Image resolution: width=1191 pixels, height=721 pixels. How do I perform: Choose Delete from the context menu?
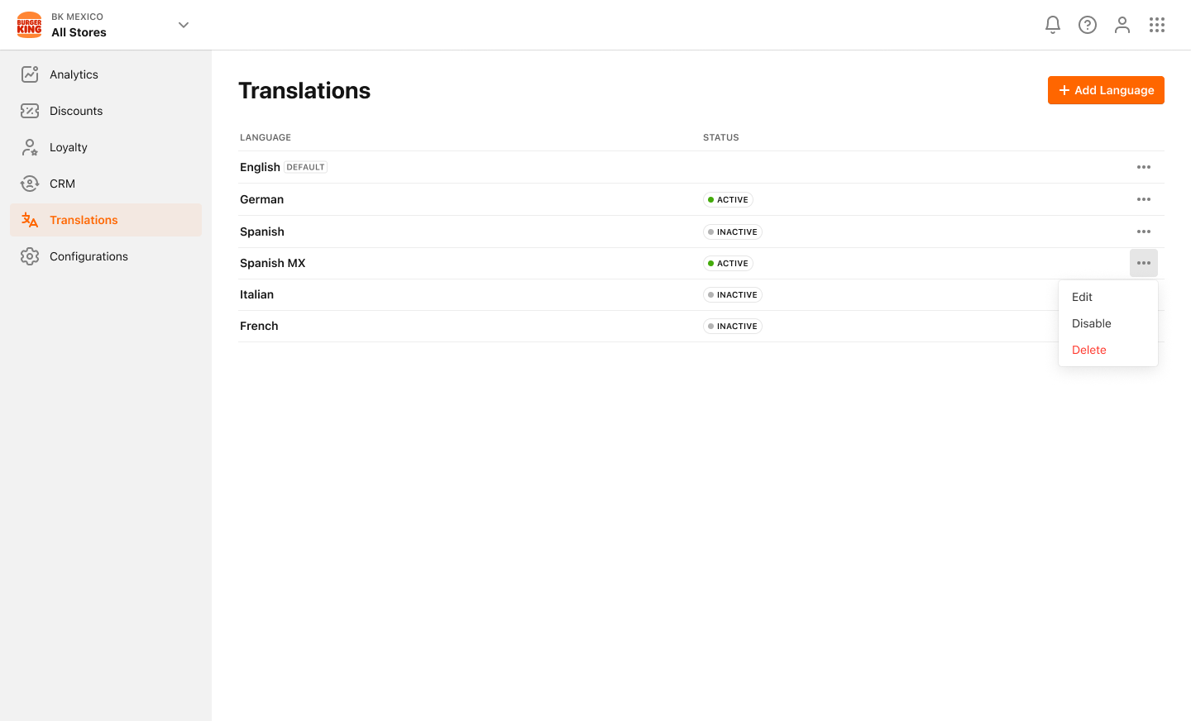(x=1108, y=350)
